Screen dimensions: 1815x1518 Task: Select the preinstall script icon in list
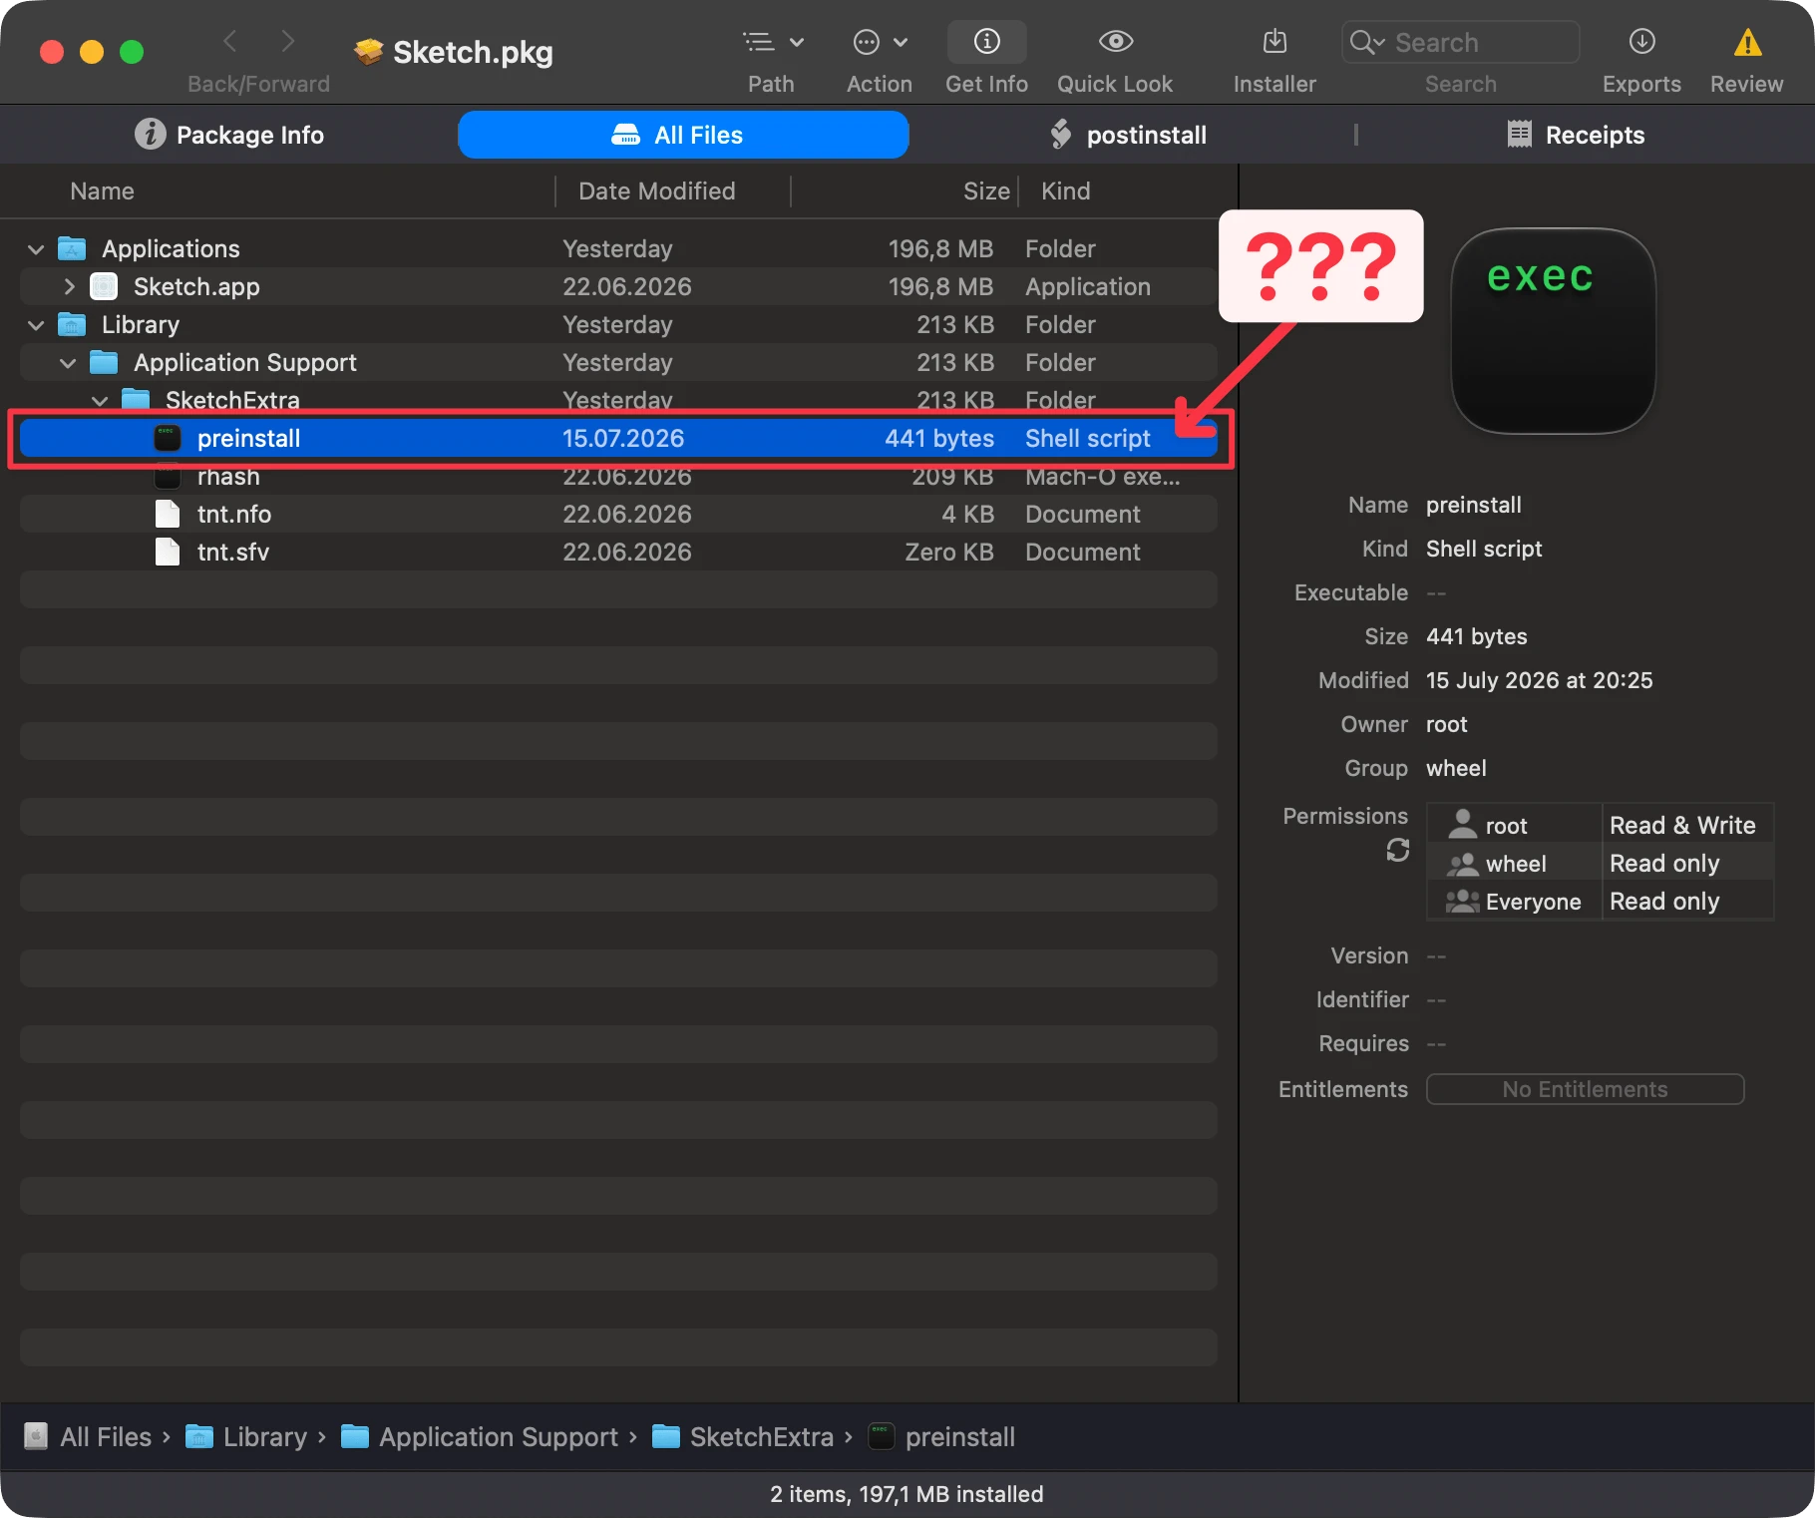coord(168,438)
